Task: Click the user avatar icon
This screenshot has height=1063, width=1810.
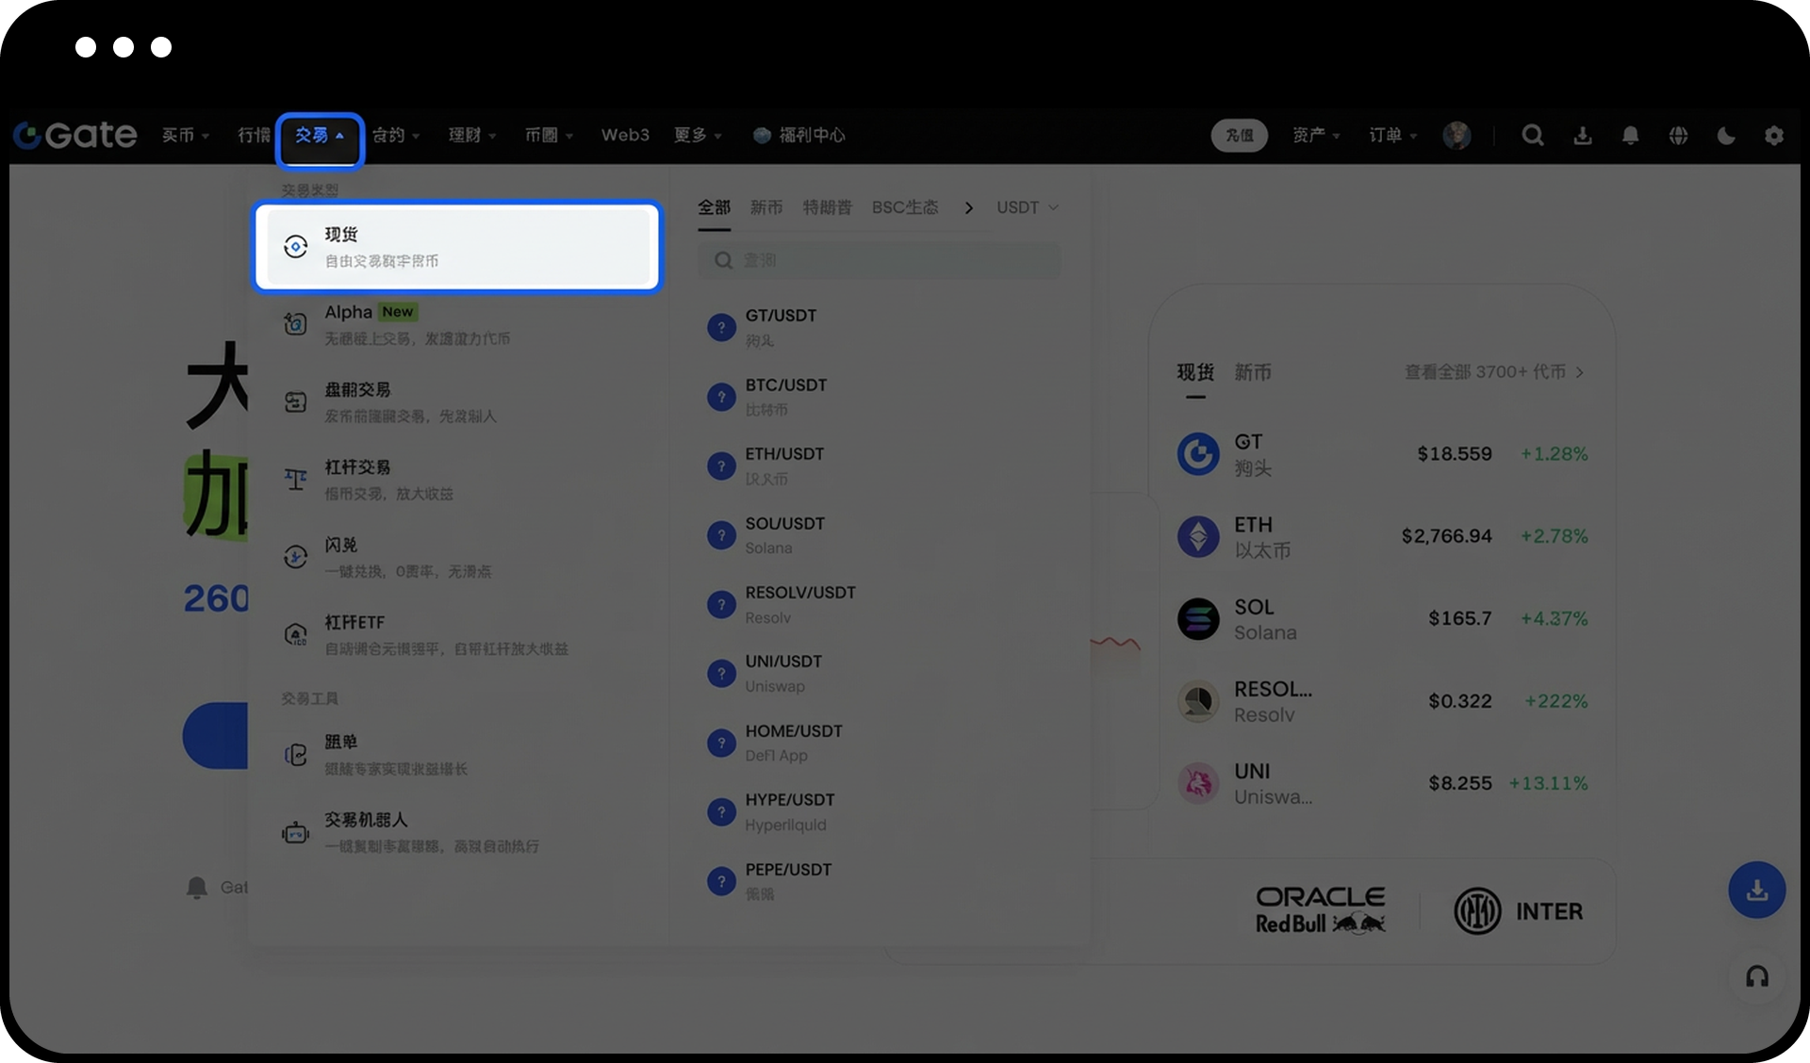Action: pos(1456,136)
